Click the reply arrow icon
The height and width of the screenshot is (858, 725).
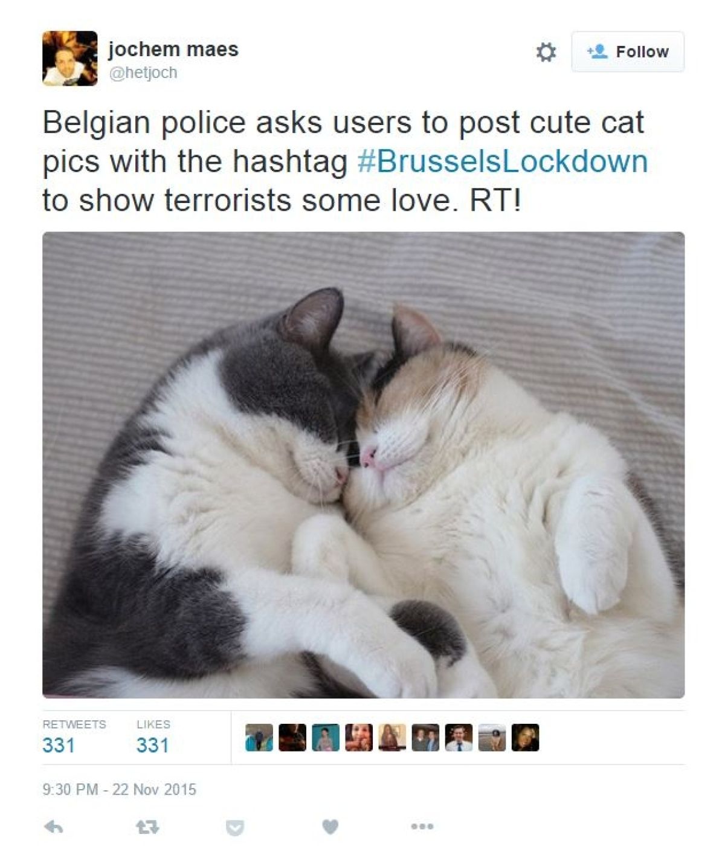54,827
